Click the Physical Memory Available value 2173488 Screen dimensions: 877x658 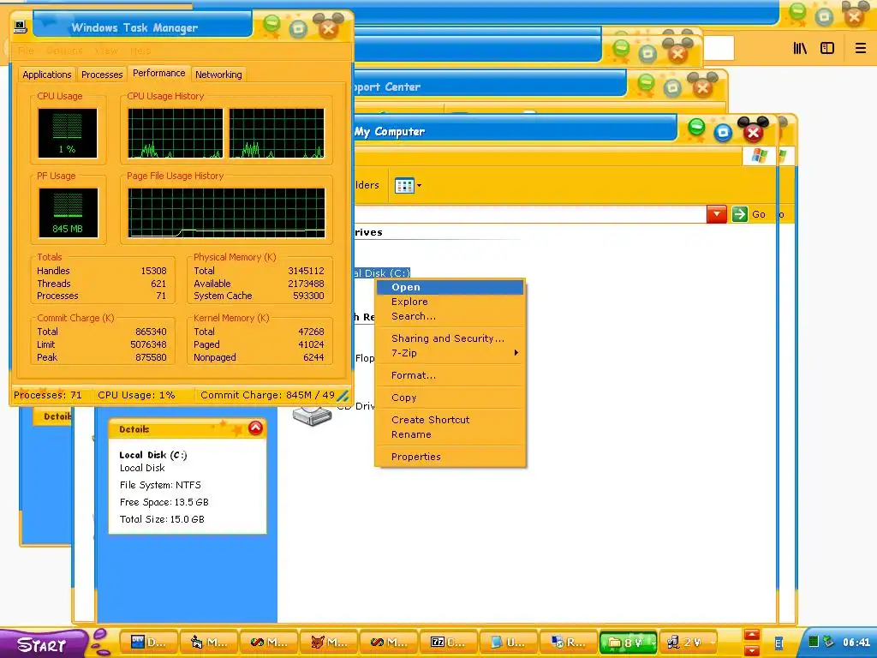point(306,284)
